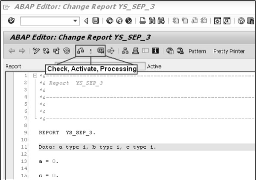Click the Save disk icon
Image resolution: width=256 pixels, height=181 pixels.
96,20
